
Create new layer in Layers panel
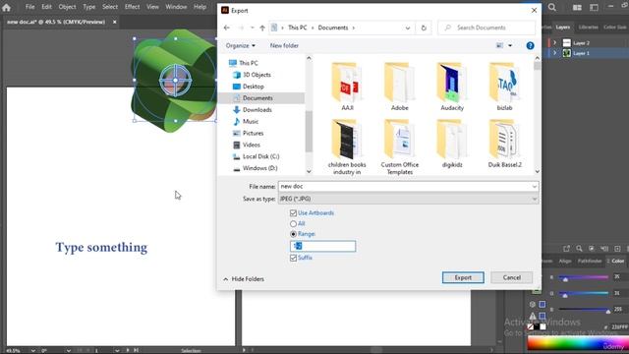(x=617, y=249)
